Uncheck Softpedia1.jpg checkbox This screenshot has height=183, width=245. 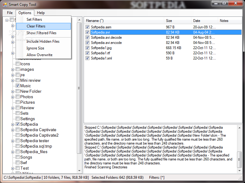pyautogui.click(x=87, y=48)
